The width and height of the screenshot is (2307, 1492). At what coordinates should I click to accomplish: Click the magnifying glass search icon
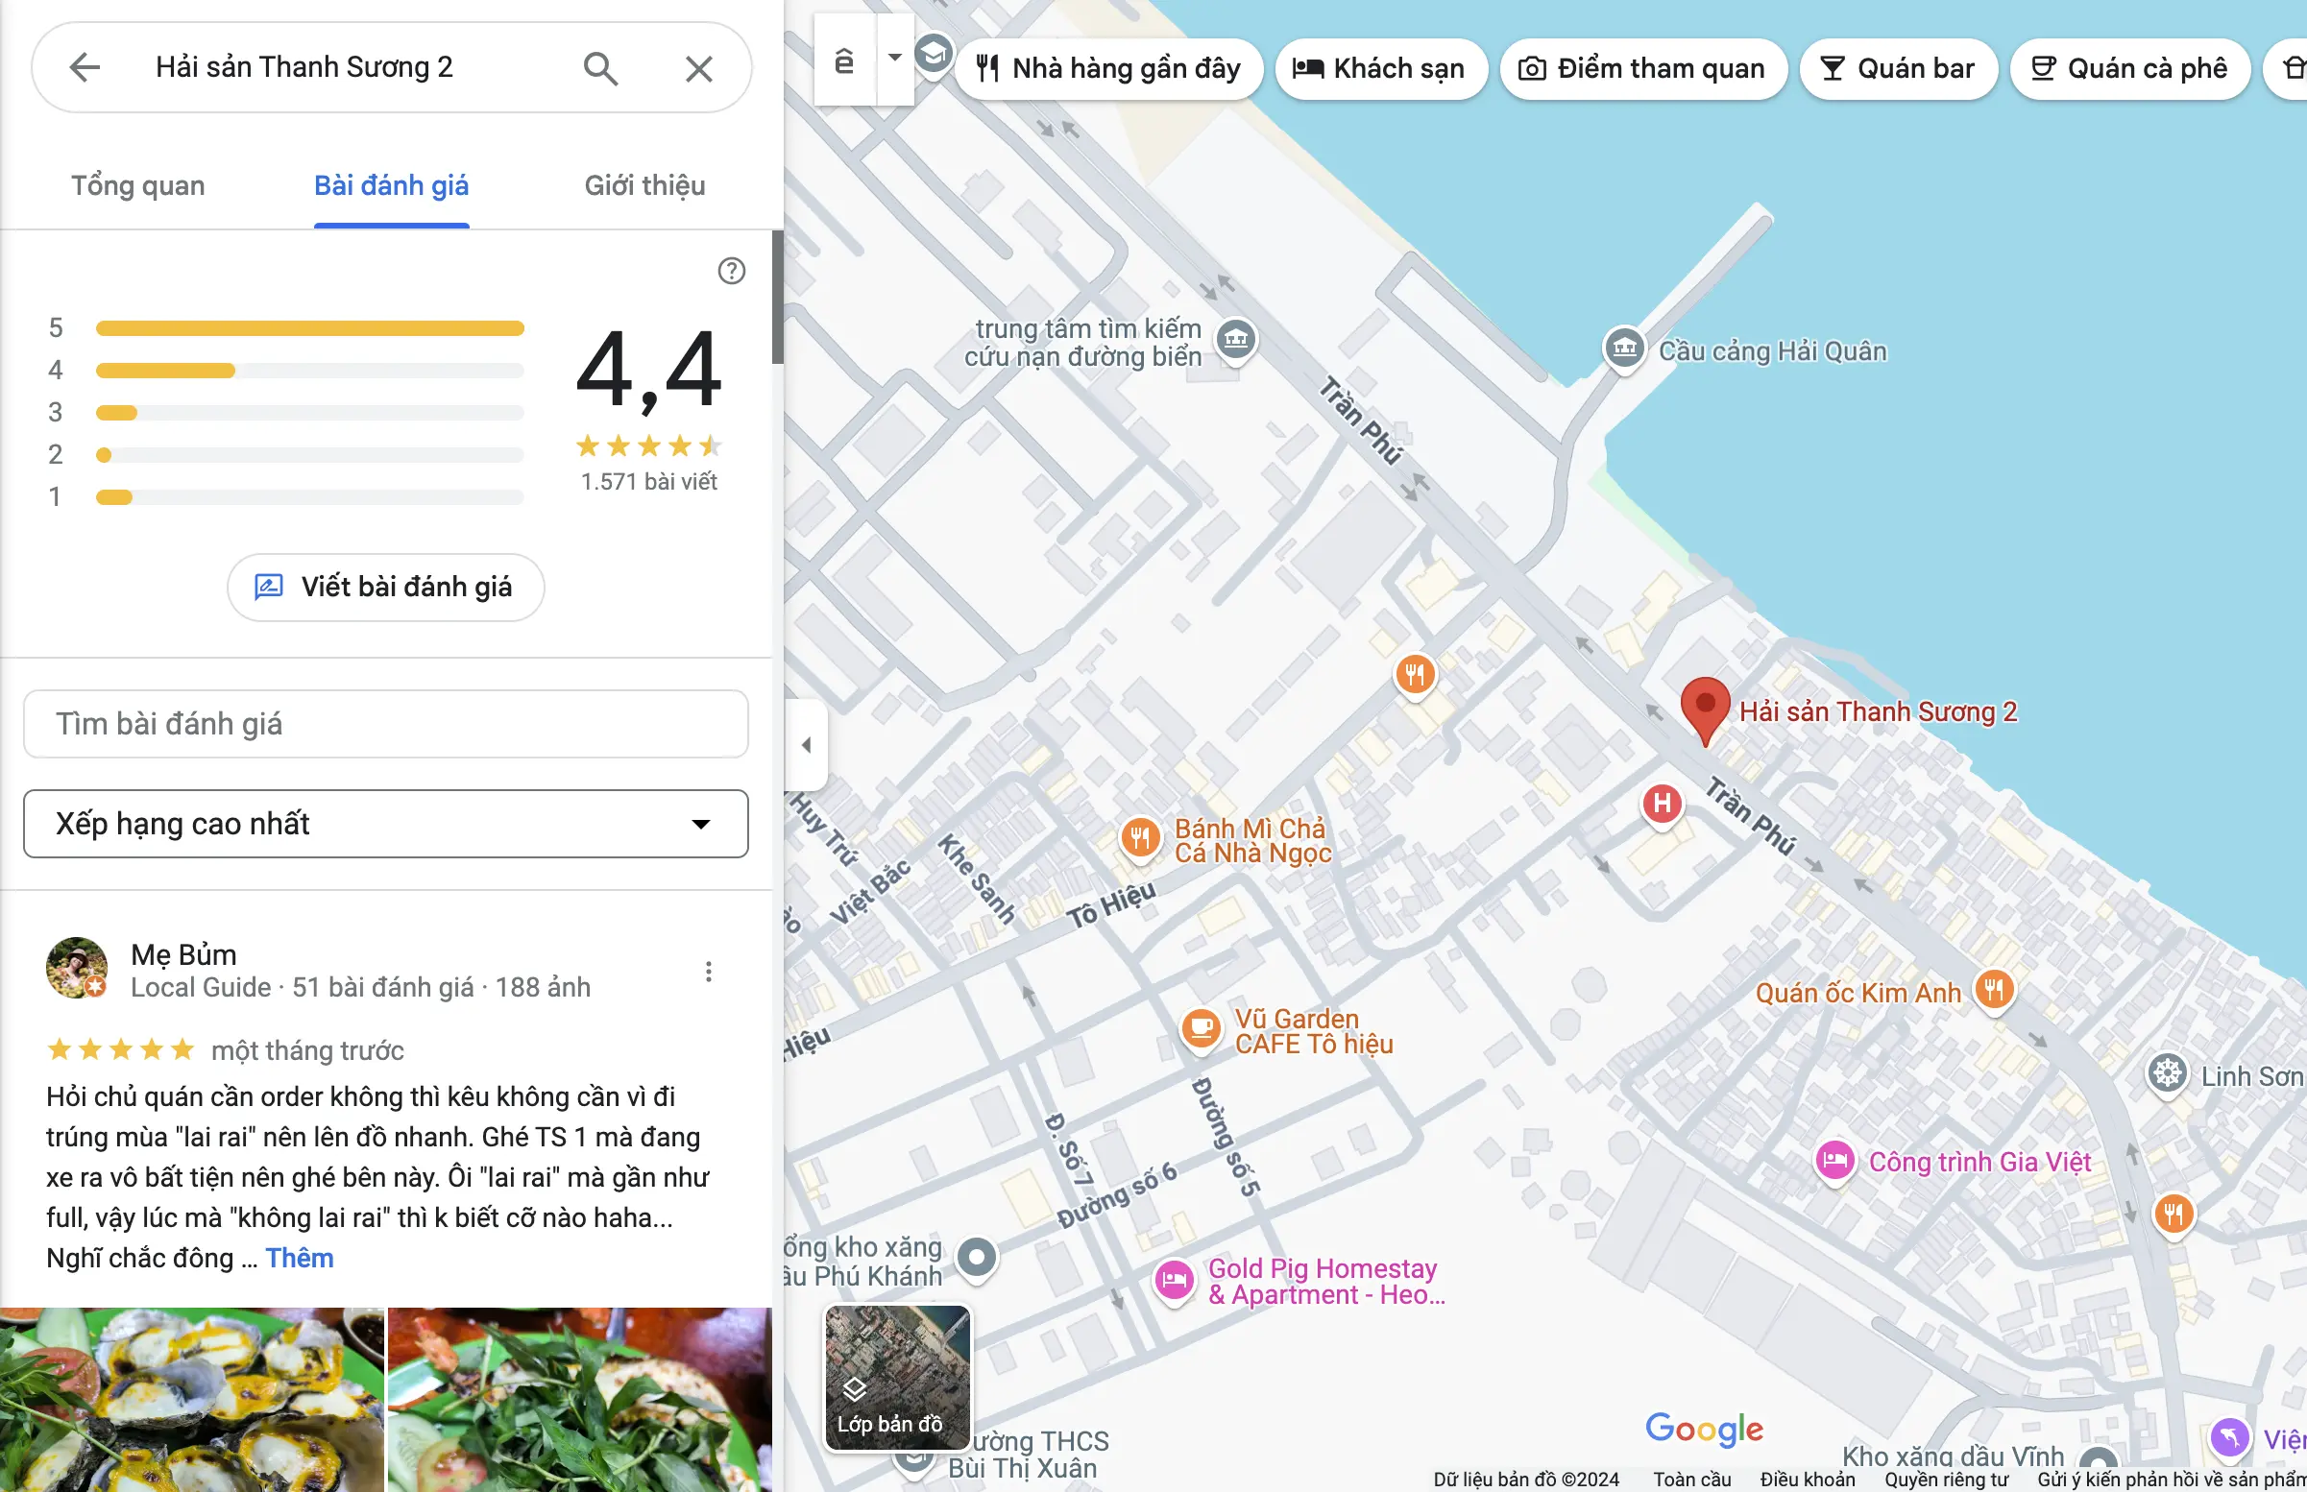coord(599,68)
